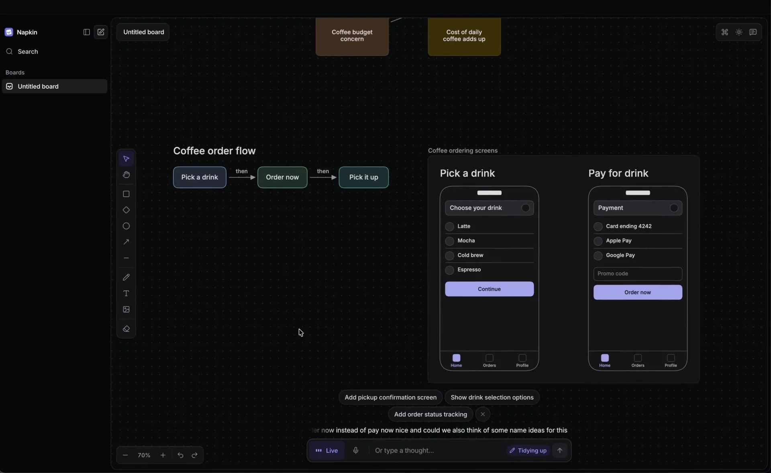Viewport: 771px width, 473px height.
Task: Open the Untitled board in sidebar
Action: click(55, 86)
